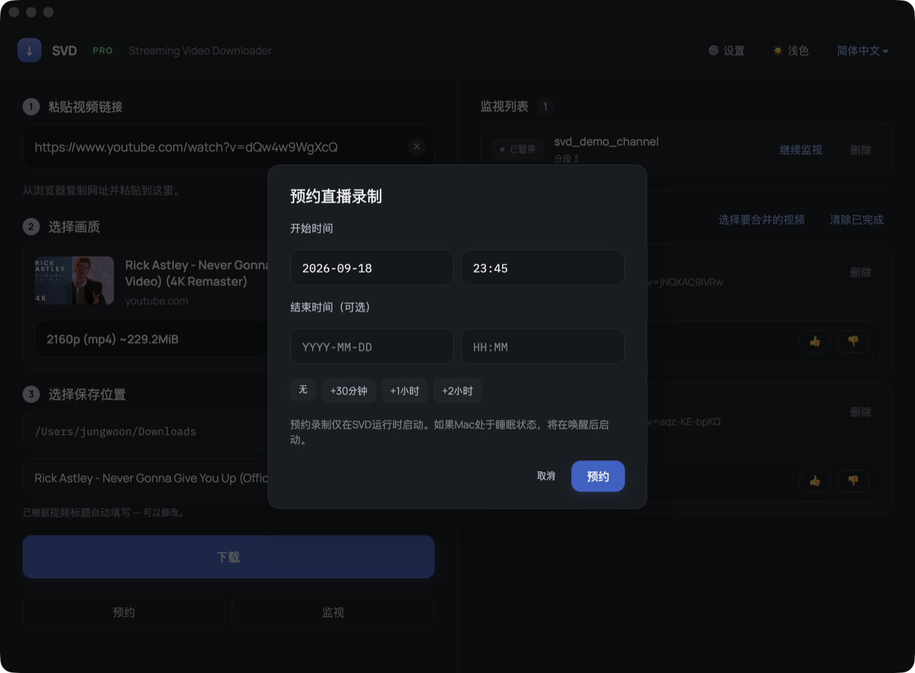Image resolution: width=915 pixels, height=673 pixels.
Task: Click 清除已完成 link
Action: pos(856,220)
